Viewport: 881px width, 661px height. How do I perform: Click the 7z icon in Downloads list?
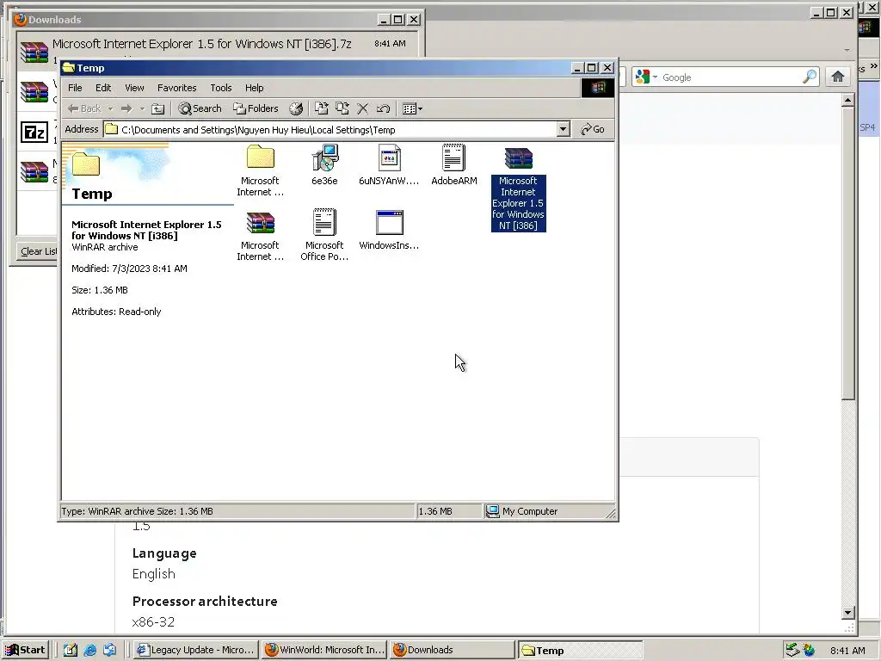coord(34,133)
